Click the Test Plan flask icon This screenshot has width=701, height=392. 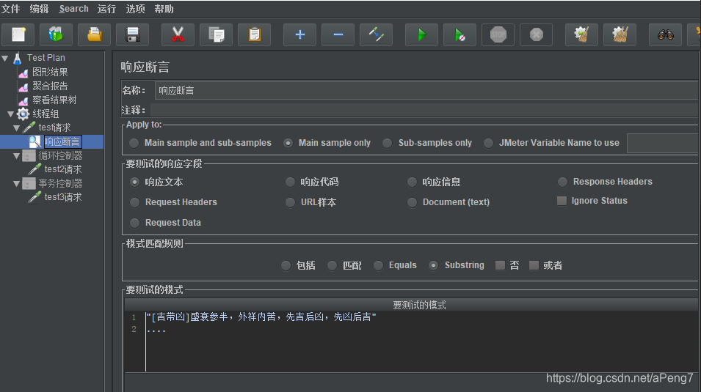(x=18, y=58)
